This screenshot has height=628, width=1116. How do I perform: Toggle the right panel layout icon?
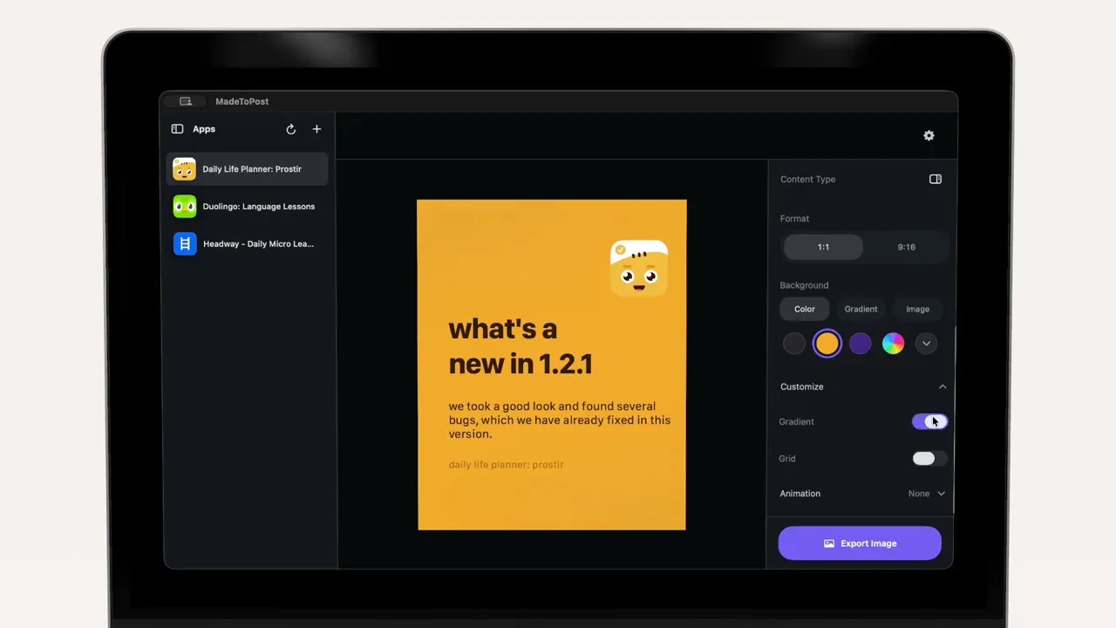point(936,179)
